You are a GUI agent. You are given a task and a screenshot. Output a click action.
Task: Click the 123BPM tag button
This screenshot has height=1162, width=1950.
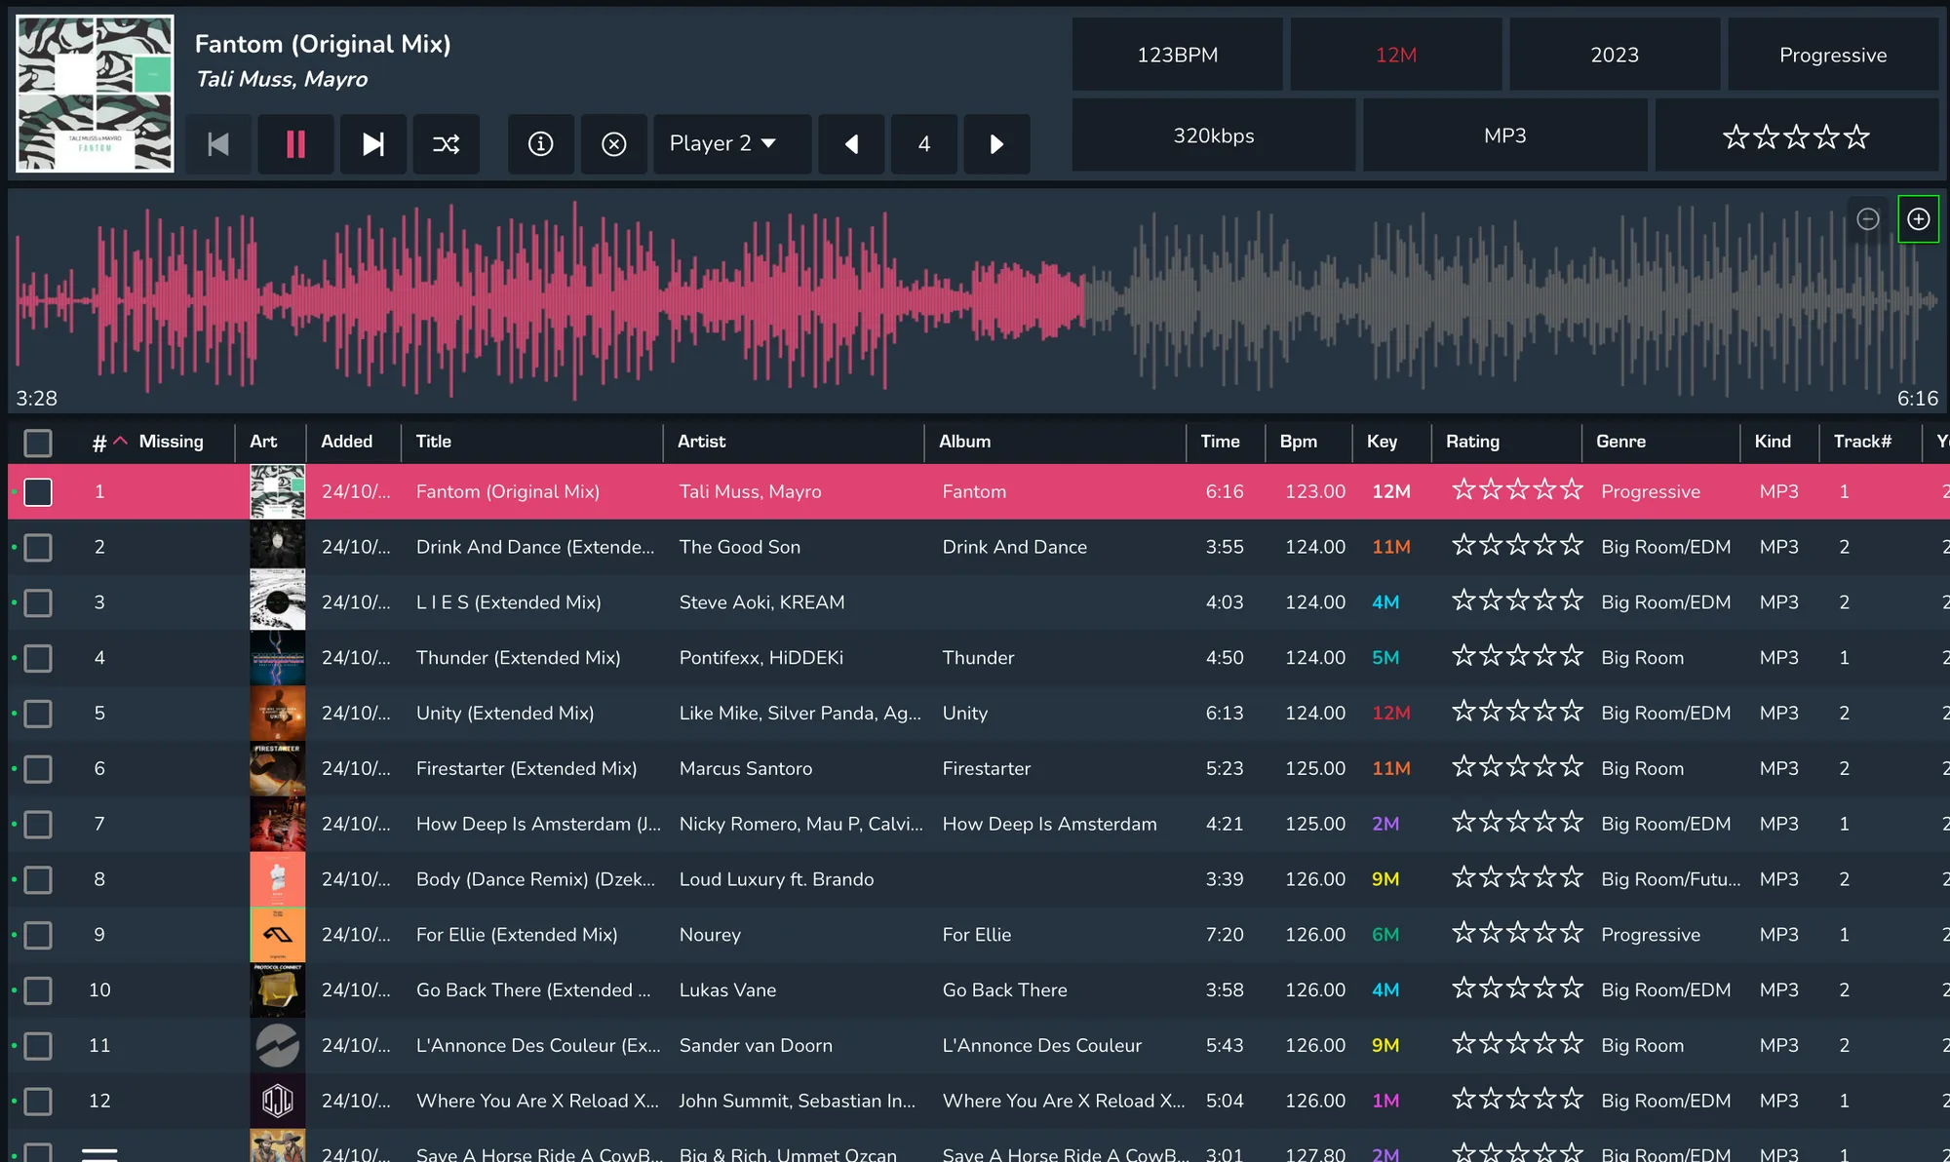click(1177, 55)
